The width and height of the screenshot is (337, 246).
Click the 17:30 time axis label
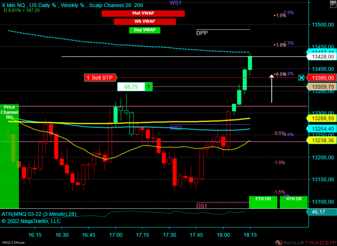[x=169, y=235]
